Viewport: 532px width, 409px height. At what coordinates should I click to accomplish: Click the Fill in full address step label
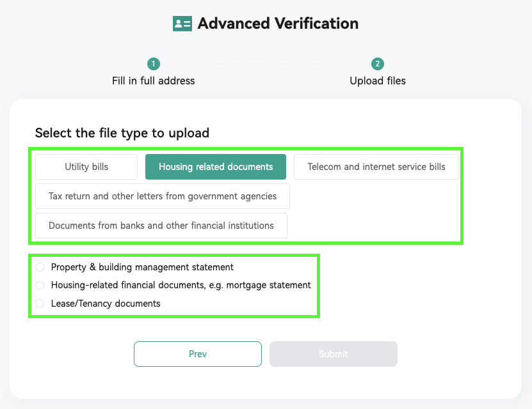(x=154, y=81)
